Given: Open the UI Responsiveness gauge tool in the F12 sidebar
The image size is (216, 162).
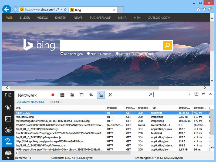Looking at the screenshot, I should click(8, 153).
